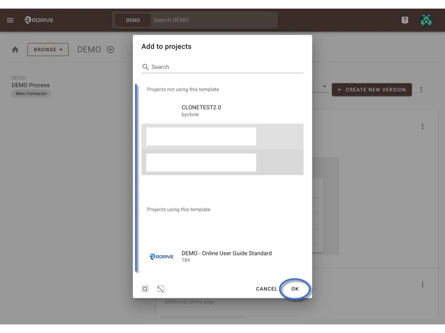Select the DEMO tab in the search bar
This screenshot has height=333, width=445.
[133, 20]
